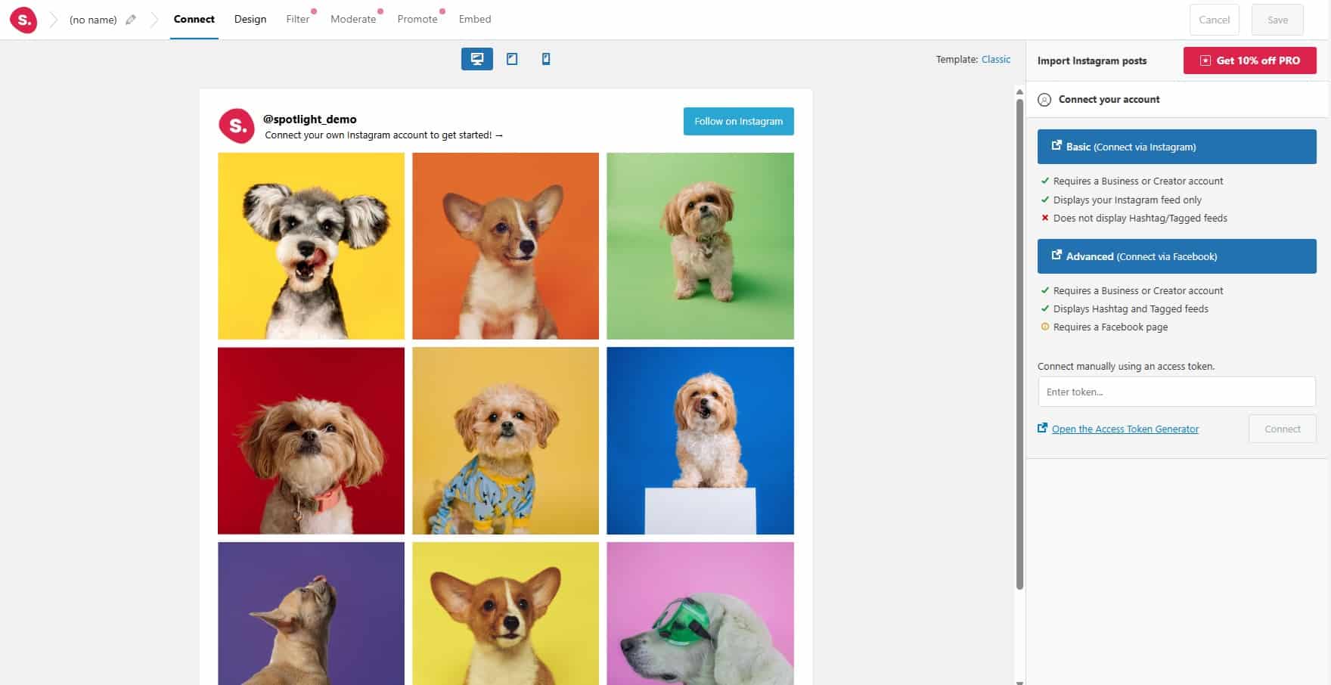Click the external-link icon on the Basic button
The height and width of the screenshot is (685, 1331).
1056,146
